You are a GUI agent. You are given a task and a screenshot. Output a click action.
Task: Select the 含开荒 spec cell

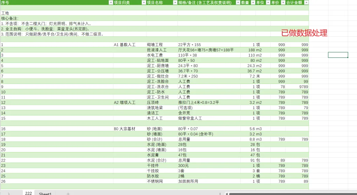(x=209, y=113)
